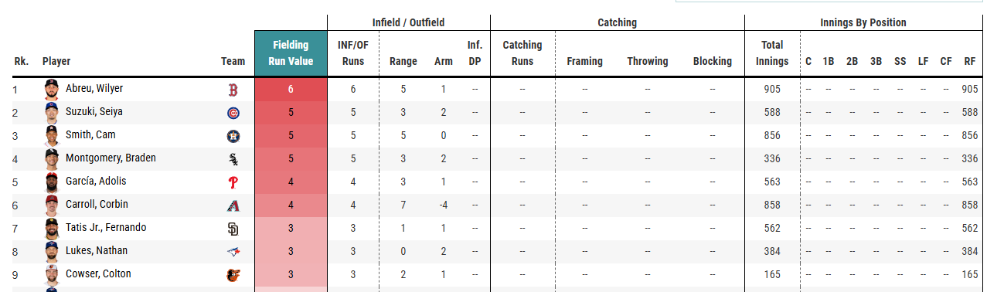
Task: Sort table by Range column header
Action: [x=403, y=62]
